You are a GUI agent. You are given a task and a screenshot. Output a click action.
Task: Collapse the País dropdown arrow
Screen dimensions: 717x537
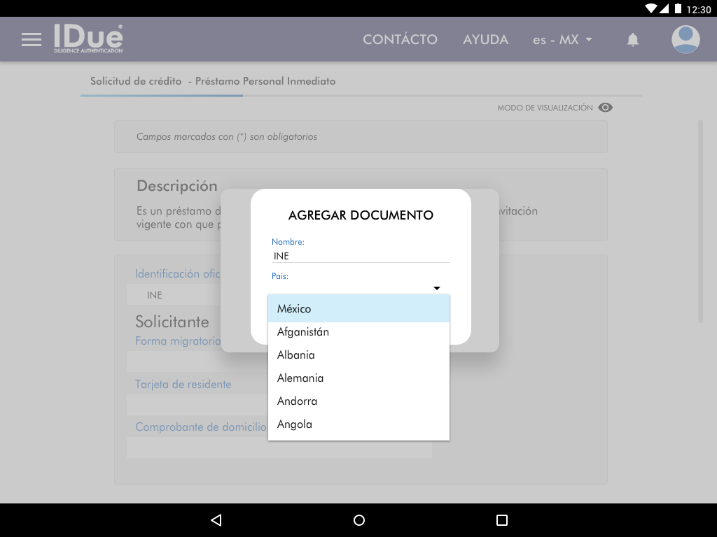click(x=436, y=288)
